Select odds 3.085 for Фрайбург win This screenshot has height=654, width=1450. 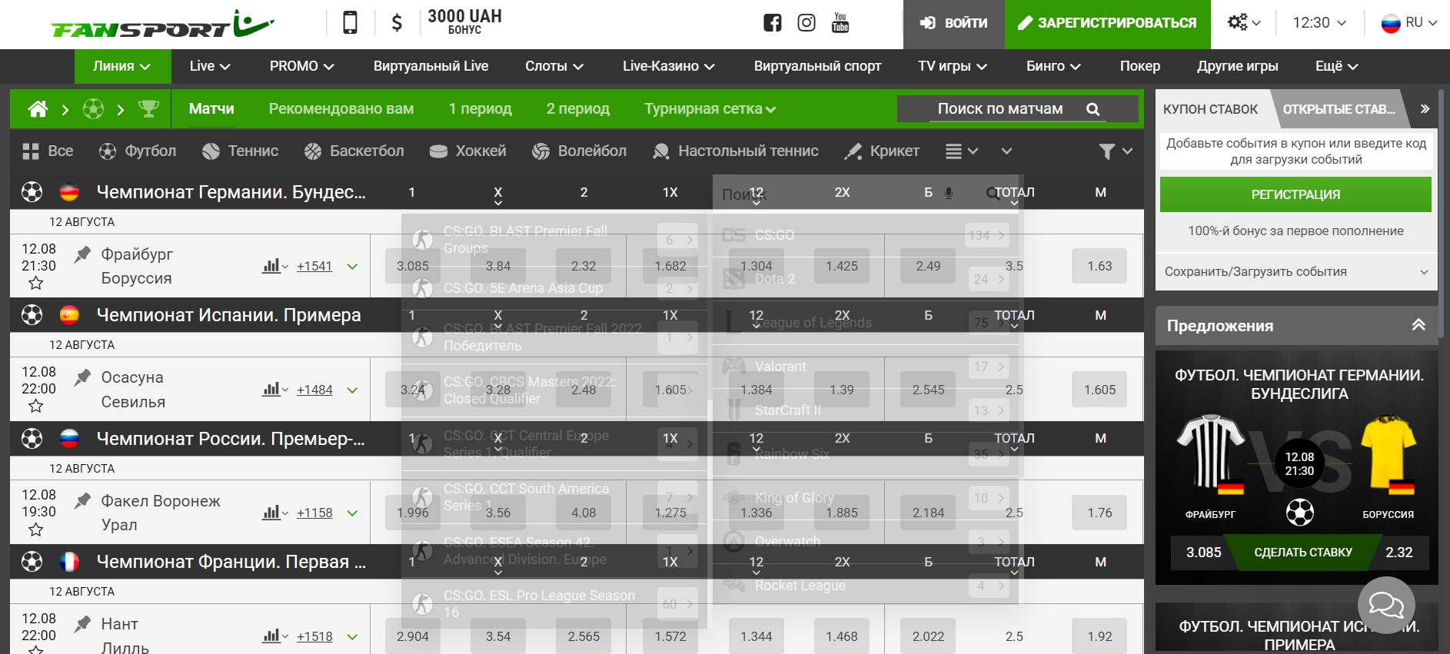coord(413,266)
